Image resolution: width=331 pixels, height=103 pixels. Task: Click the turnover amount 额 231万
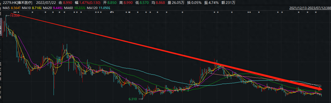click(228, 3)
